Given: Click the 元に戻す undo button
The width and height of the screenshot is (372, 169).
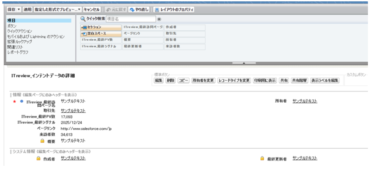Looking at the screenshot, I should click(116, 10).
